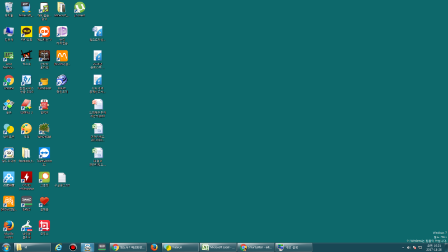Launch the Mozilla Firefox desktop shortcut
Screen dimensions: 448x252
[x=9, y=230]
